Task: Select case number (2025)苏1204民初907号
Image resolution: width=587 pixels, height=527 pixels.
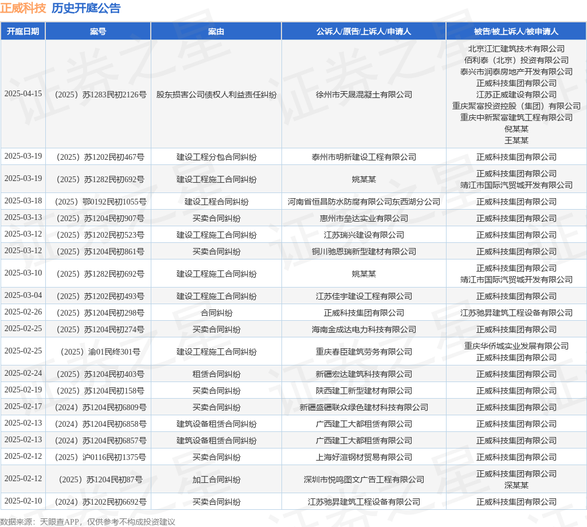Action: tap(101, 218)
